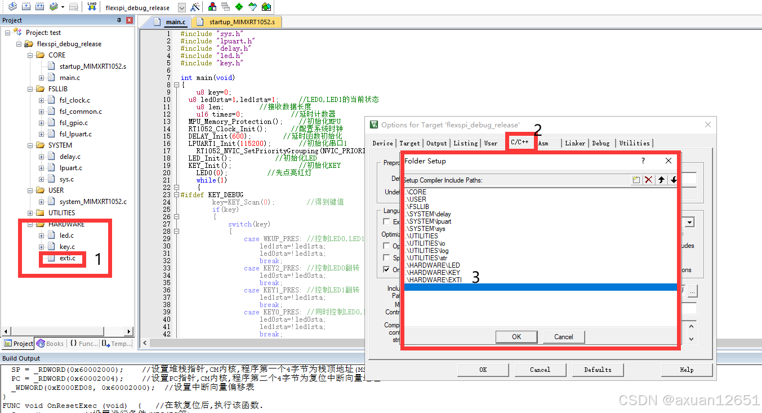
Task: Click the Build target toolbar icon
Action: click(26, 7)
